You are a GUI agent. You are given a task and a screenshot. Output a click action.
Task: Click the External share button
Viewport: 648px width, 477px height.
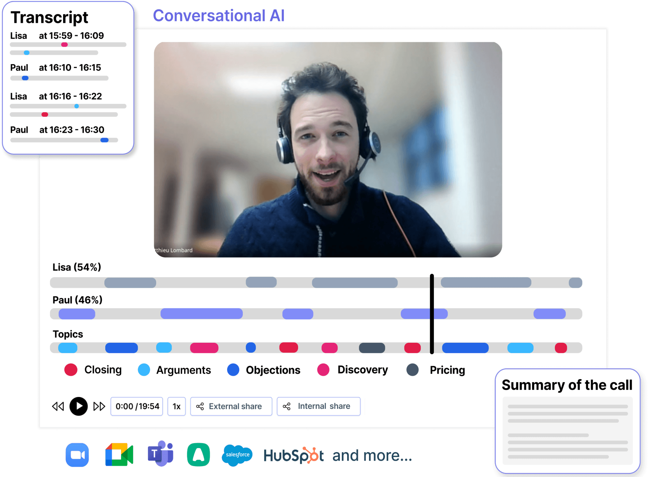(x=231, y=406)
